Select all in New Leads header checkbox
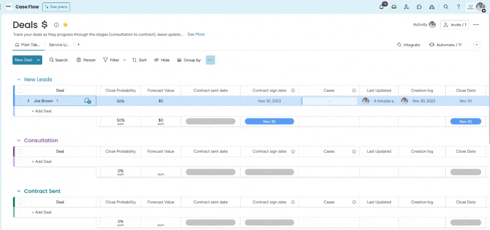 click(19, 90)
